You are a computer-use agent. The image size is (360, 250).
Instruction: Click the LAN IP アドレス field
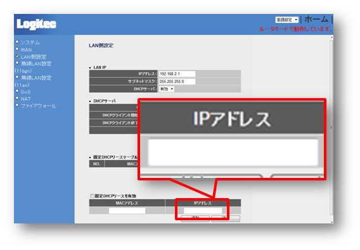177,74
